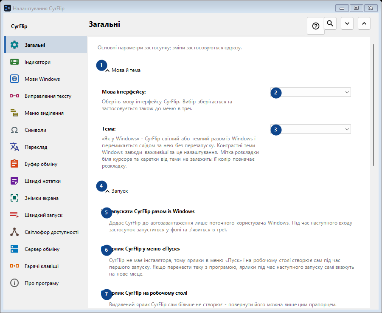Image resolution: width=382 pixels, height=313 pixels.
Task: Click the clipboard icon for Буфер обміну
Action: point(14,164)
